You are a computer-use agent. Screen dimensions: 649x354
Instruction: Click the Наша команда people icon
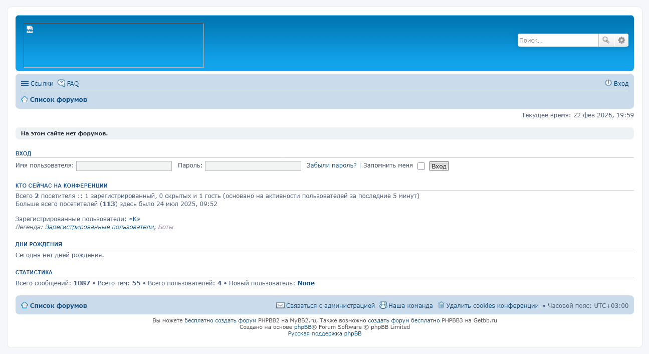click(383, 305)
